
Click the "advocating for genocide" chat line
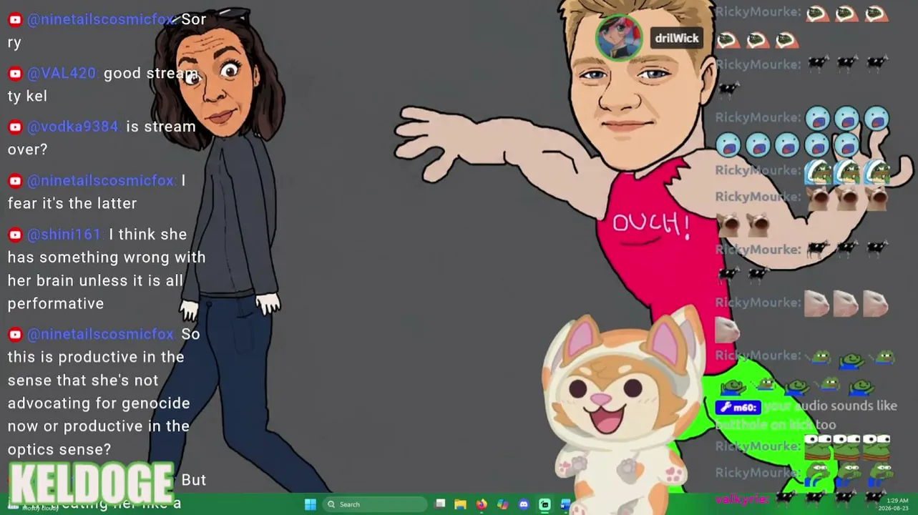coord(99,403)
